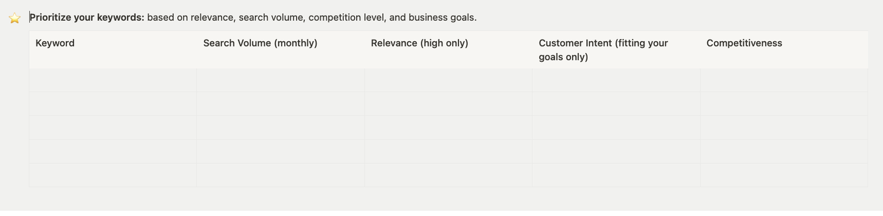Click the text 'and business goals.'
The image size is (883, 216).
coord(433,18)
